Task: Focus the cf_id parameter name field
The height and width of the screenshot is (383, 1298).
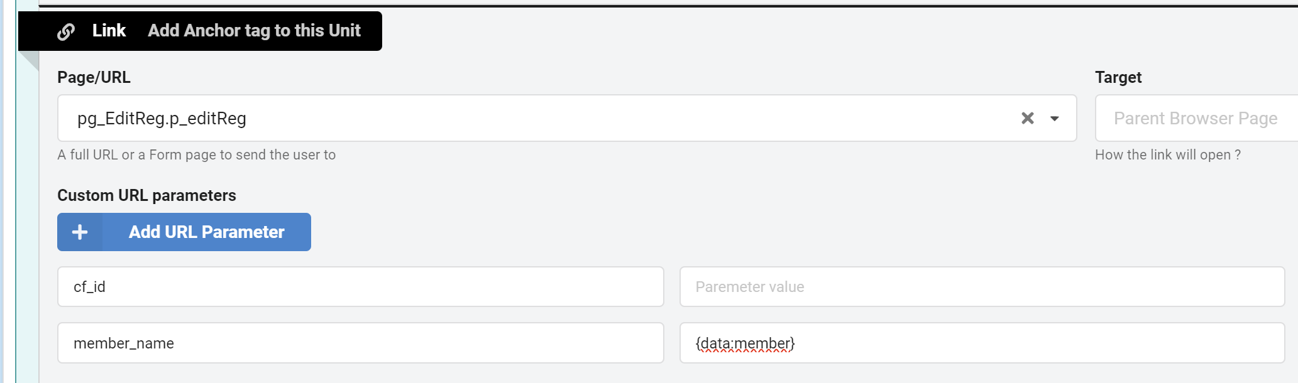Action: pyautogui.click(x=360, y=287)
